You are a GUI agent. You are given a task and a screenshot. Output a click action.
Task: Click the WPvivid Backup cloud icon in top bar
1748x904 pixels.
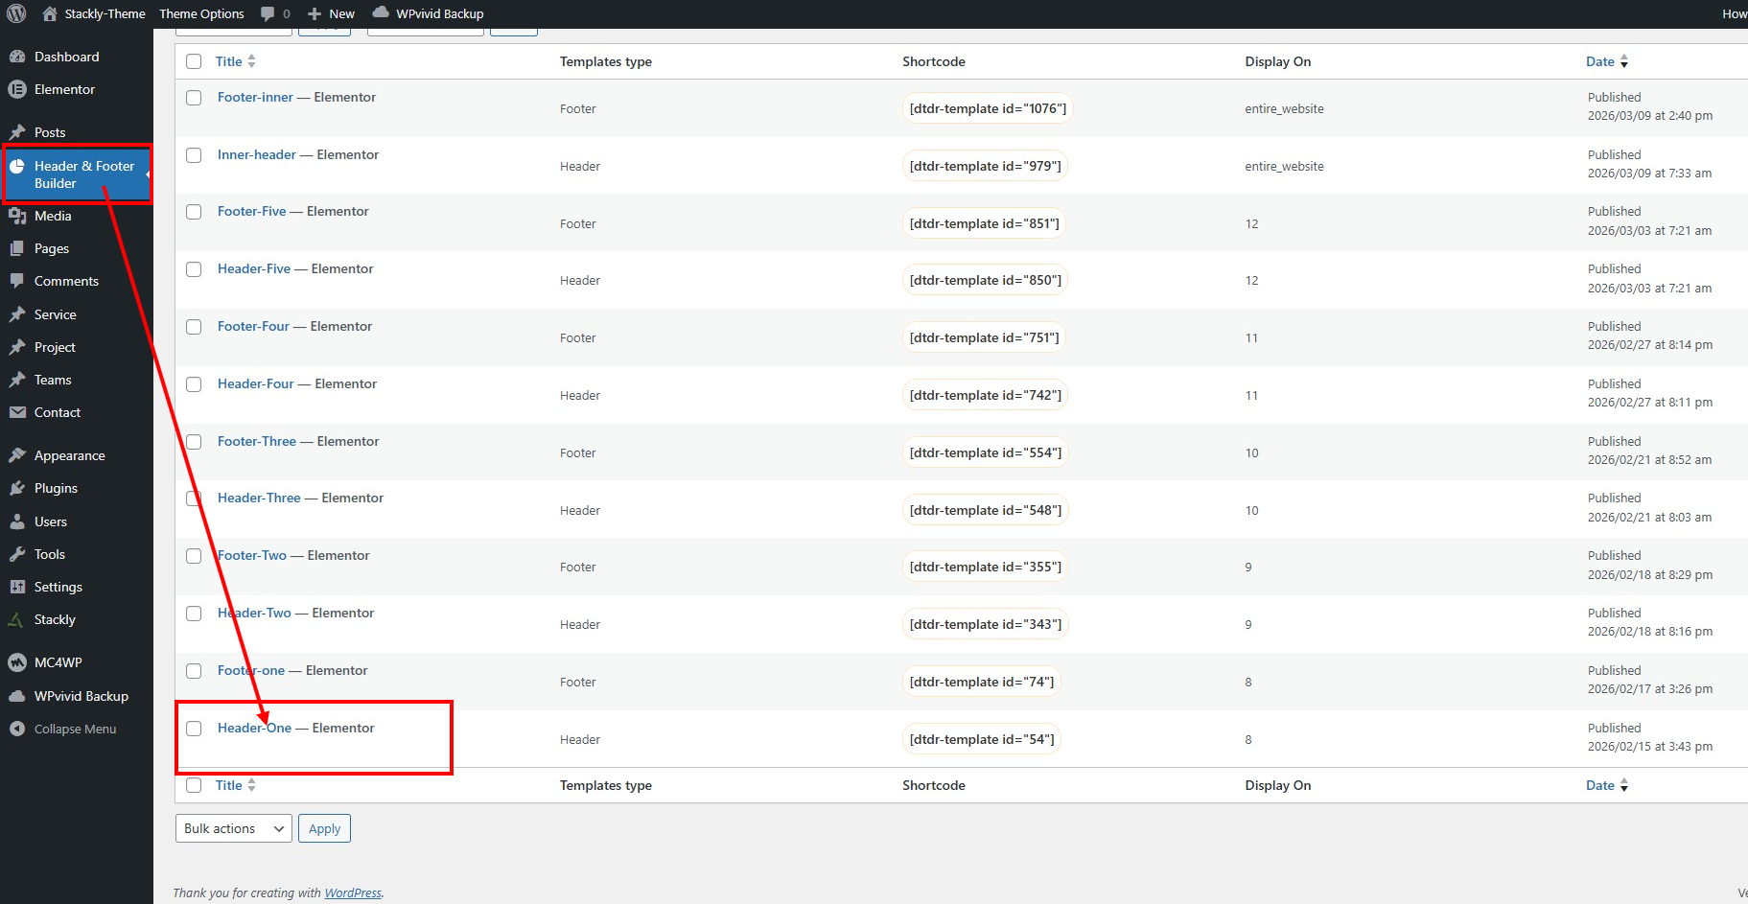(x=381, y=12)
